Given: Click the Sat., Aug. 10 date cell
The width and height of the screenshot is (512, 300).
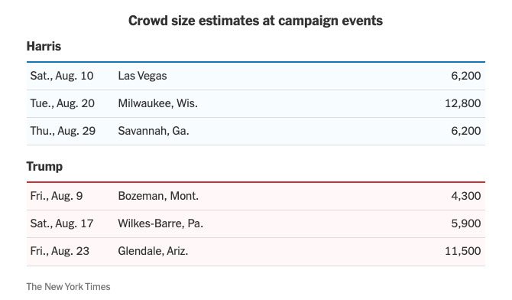Looking at the screenshot, I should (62, 76).
